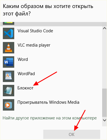Click scrollbar up arrow
The width and height of the screenshot is (107, 140).
(x=104, y=28)
